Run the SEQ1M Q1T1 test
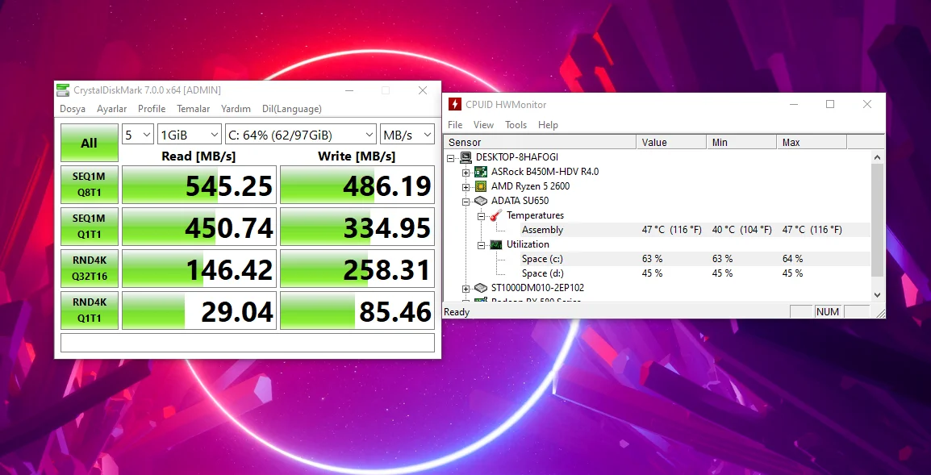The width and height of the screenshot is (931, 475). (89, 227)
